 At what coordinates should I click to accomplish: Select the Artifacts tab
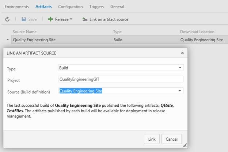(43, 7)
